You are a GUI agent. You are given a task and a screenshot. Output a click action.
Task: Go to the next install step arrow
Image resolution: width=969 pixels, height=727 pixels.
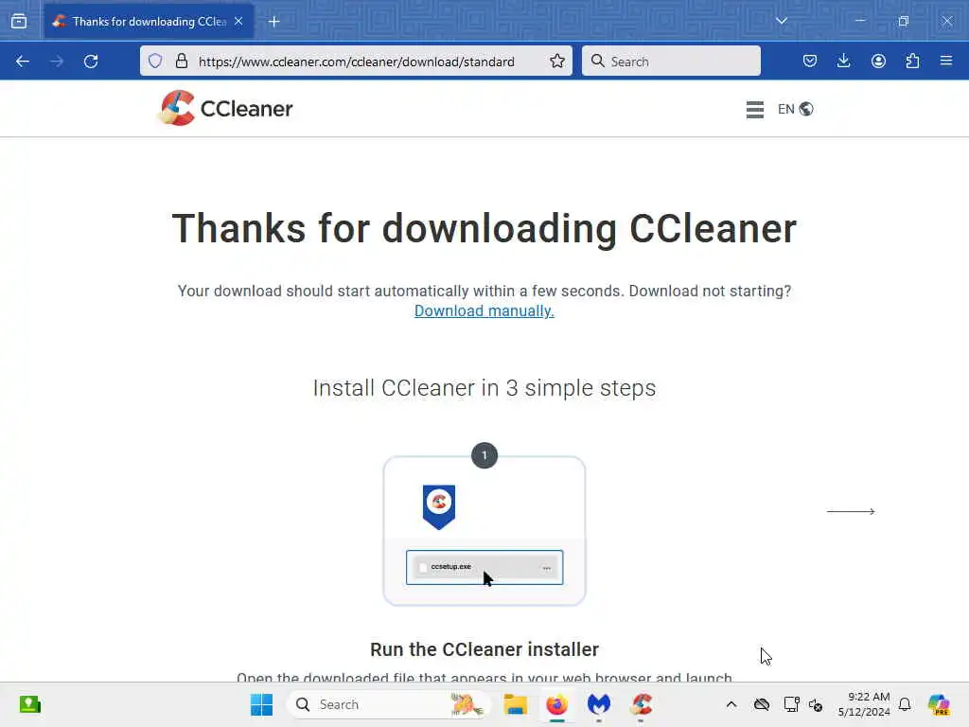[x=851, y=511]
